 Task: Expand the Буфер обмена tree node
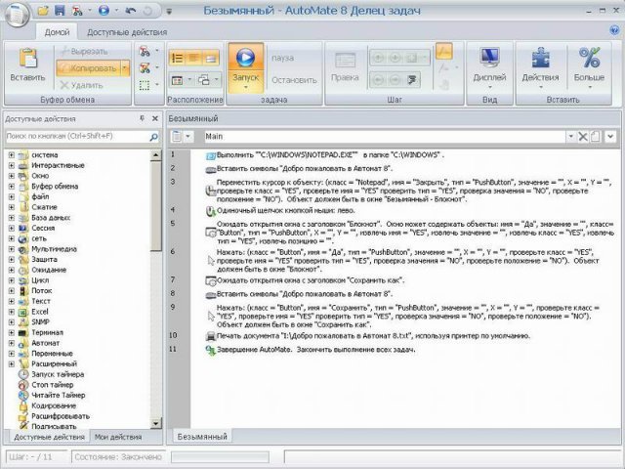(x=12, y=187)
